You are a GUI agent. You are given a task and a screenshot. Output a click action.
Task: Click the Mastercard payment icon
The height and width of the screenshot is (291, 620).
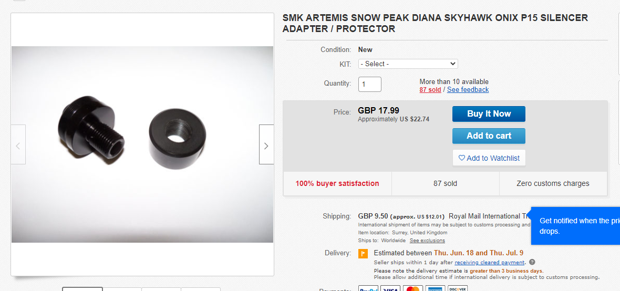tap(413, 288)
